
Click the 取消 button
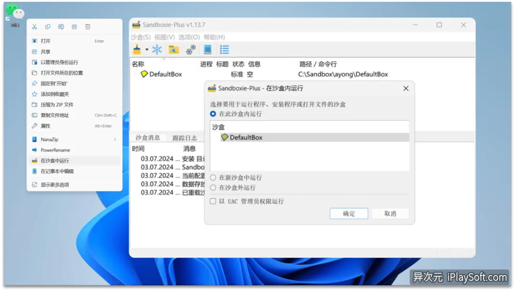(390, 214)
